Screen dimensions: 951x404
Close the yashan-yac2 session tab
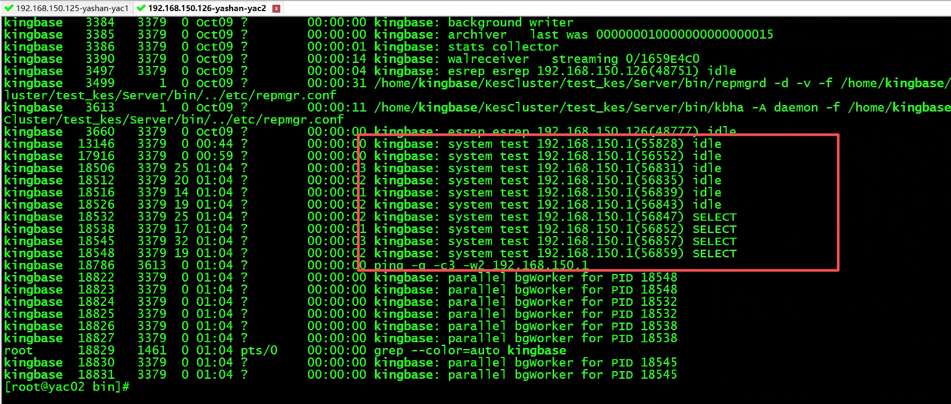[x=276, y=8]
